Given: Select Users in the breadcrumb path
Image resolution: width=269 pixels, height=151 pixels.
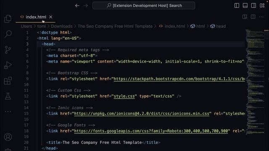Looking at the screenshot, I should (26, 26).
